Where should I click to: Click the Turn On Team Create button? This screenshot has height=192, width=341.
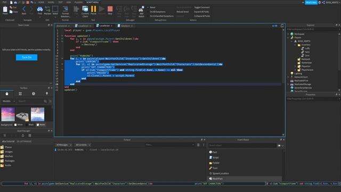point(27,57)
